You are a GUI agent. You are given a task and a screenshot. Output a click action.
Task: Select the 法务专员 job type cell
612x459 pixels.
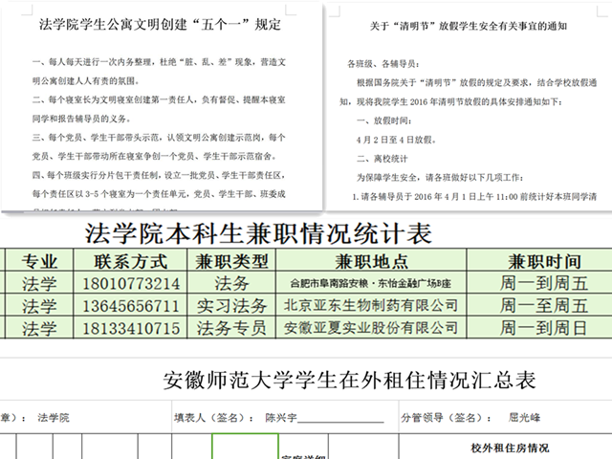click(x=231, y=329)
